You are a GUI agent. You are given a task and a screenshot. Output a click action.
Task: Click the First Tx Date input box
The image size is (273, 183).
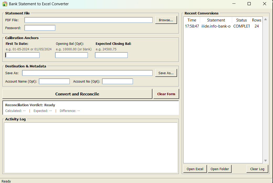(x=22, y=55)
